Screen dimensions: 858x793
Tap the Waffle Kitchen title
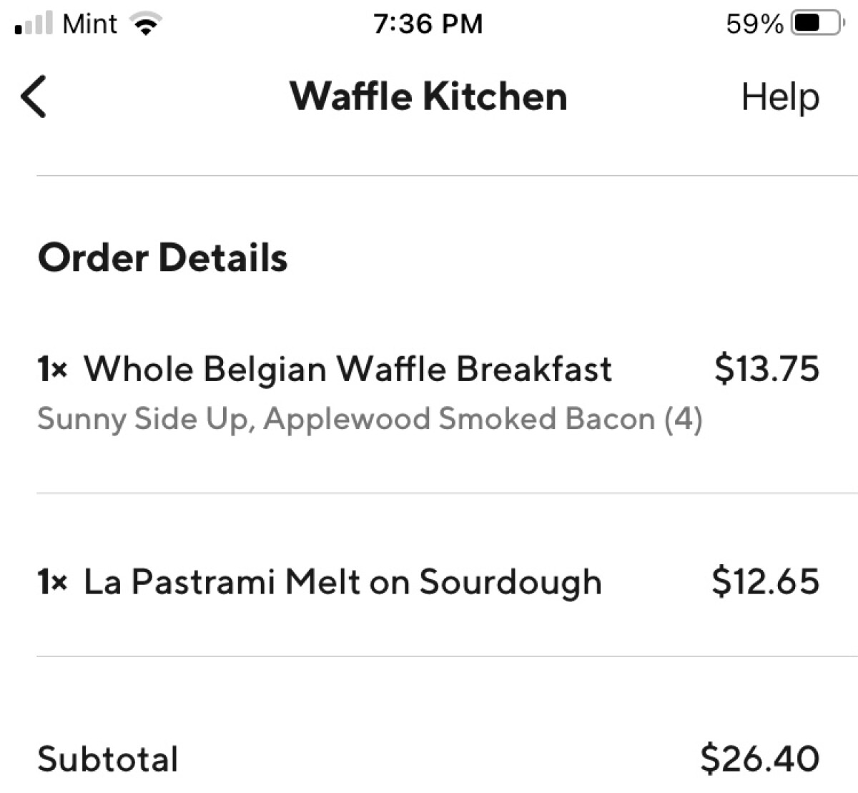tap(428, 97)
